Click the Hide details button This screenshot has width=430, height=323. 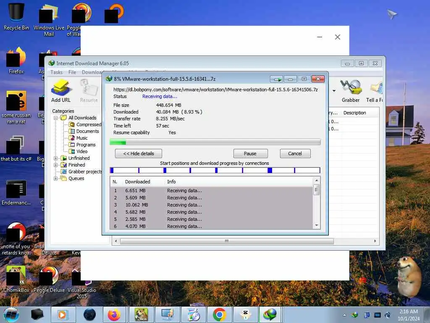pos(139,154)
